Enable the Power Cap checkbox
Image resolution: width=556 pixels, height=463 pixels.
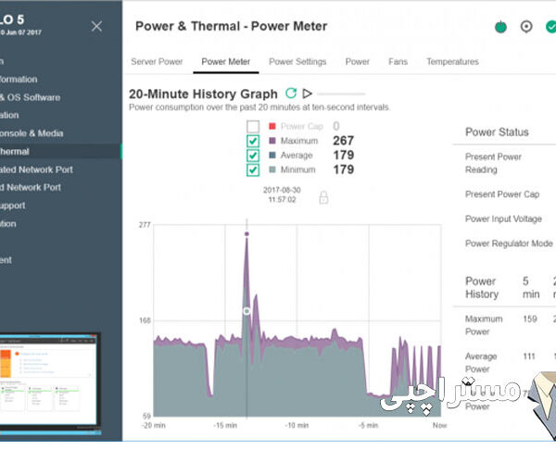[253, 127]
